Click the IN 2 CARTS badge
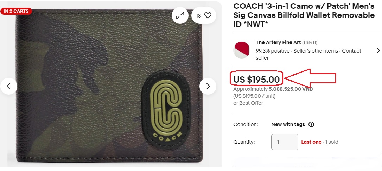Viewport: 382px width, 171px height. pos(16,11)
